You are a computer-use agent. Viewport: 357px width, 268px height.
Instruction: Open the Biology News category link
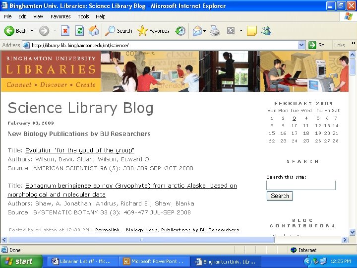(142, 230)
